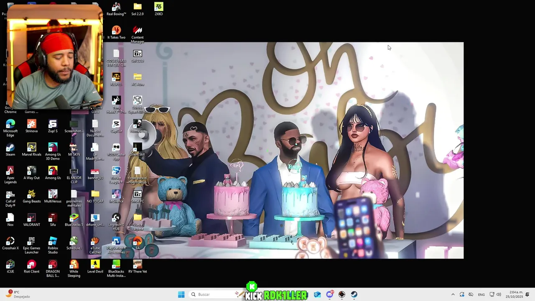Image resolution: width=535 pixels, height=301 pixels.
Task: Open BlueStacks Multi-Instance shortcut
Action: click(x=116, y=268)
